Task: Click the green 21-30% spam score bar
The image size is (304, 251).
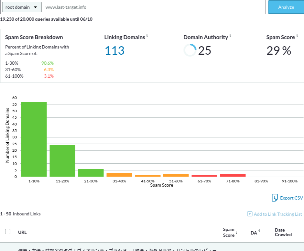Action: click(91, 173)
